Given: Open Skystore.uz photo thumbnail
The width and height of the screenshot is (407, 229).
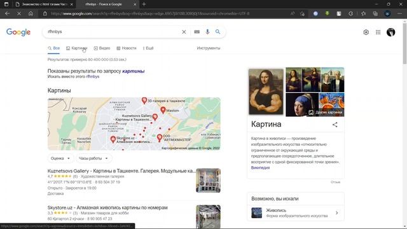Looking at the screenshot, I should [208, 217].
